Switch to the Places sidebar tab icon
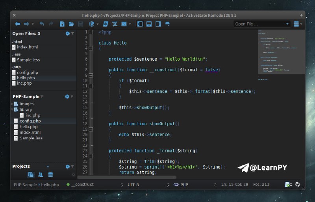This screenshot has height=202, width=315. point(31,175)
